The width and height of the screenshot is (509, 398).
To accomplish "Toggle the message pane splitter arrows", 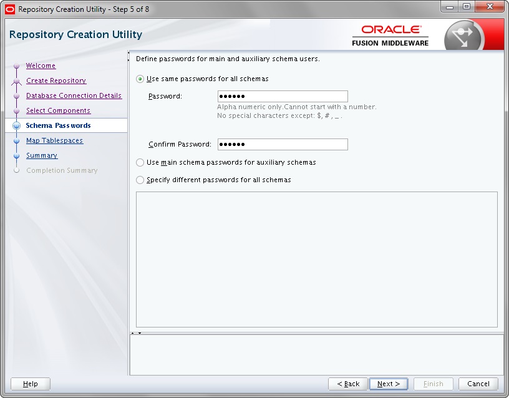I will point(136,333).
